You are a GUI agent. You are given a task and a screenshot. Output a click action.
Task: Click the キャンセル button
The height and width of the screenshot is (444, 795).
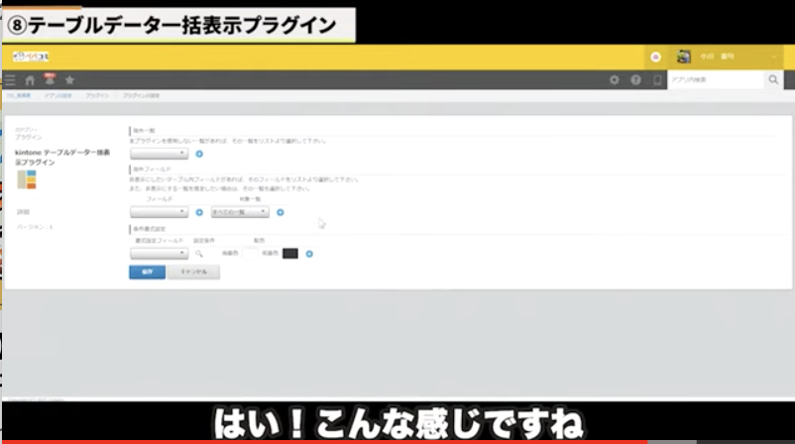[193, 273]
